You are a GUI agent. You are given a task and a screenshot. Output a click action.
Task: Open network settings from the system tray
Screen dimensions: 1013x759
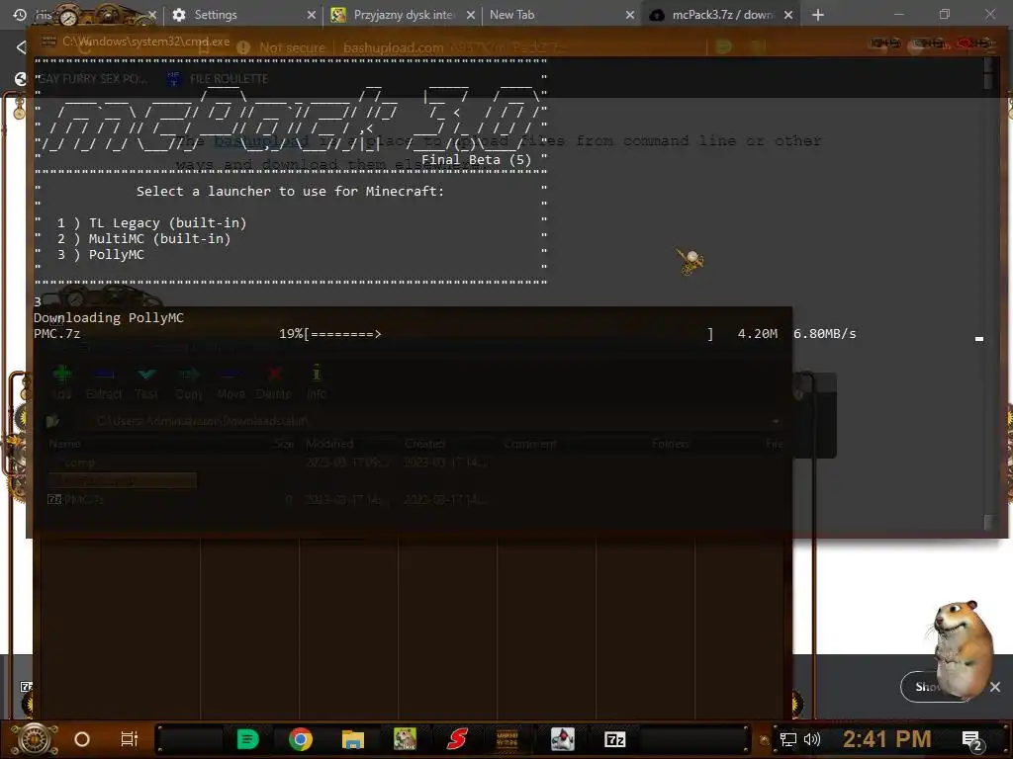tap(788, 739)
